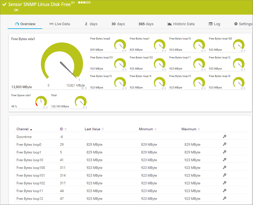Image resolution: width=253 pixels, height=205 pixels.
Task: Edit channel settings for Free Bytes loop10 row
Action: click(x=224, y=160)
